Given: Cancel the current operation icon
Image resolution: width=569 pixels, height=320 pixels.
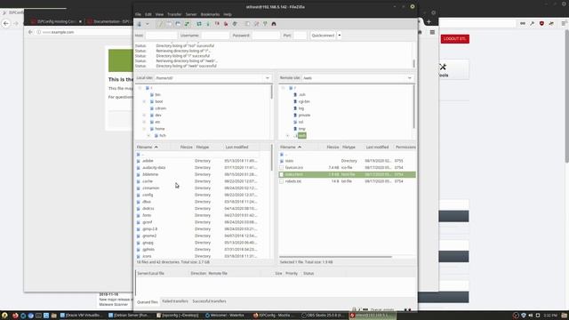Looking at the screenshot, I should pyautogui.click(x=217, y=24).
